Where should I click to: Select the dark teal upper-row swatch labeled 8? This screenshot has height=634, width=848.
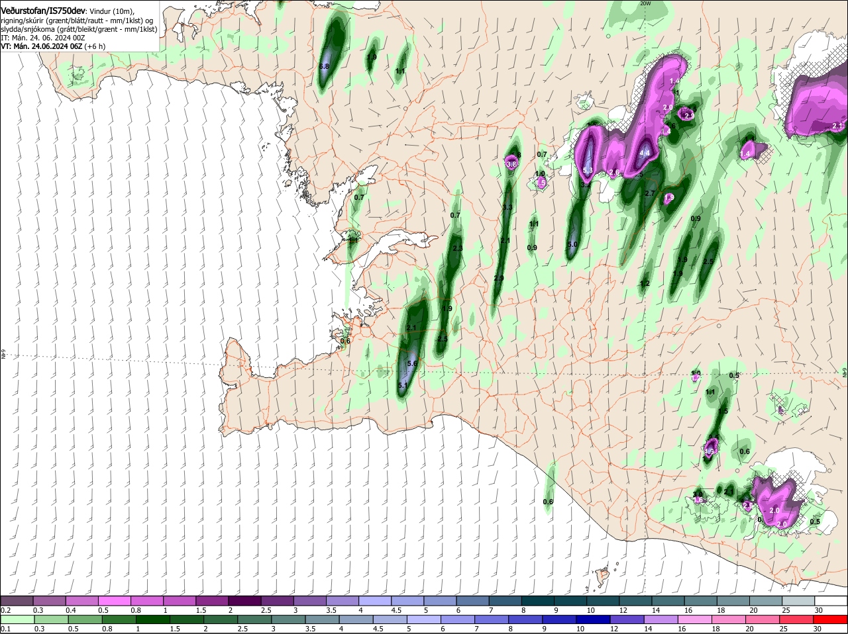point(537,601)
